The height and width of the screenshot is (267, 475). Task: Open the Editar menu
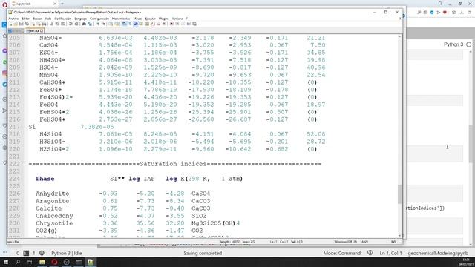26,19
